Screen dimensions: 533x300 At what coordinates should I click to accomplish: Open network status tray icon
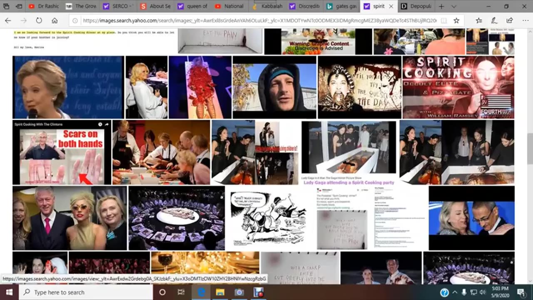473,292
